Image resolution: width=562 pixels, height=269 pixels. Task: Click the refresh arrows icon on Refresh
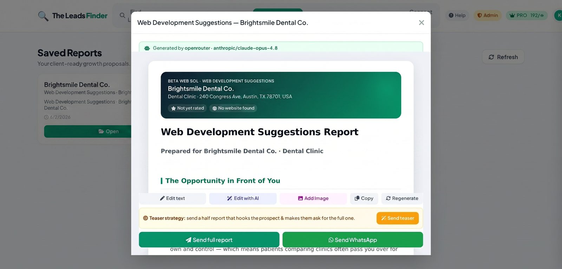pos(491,57)
